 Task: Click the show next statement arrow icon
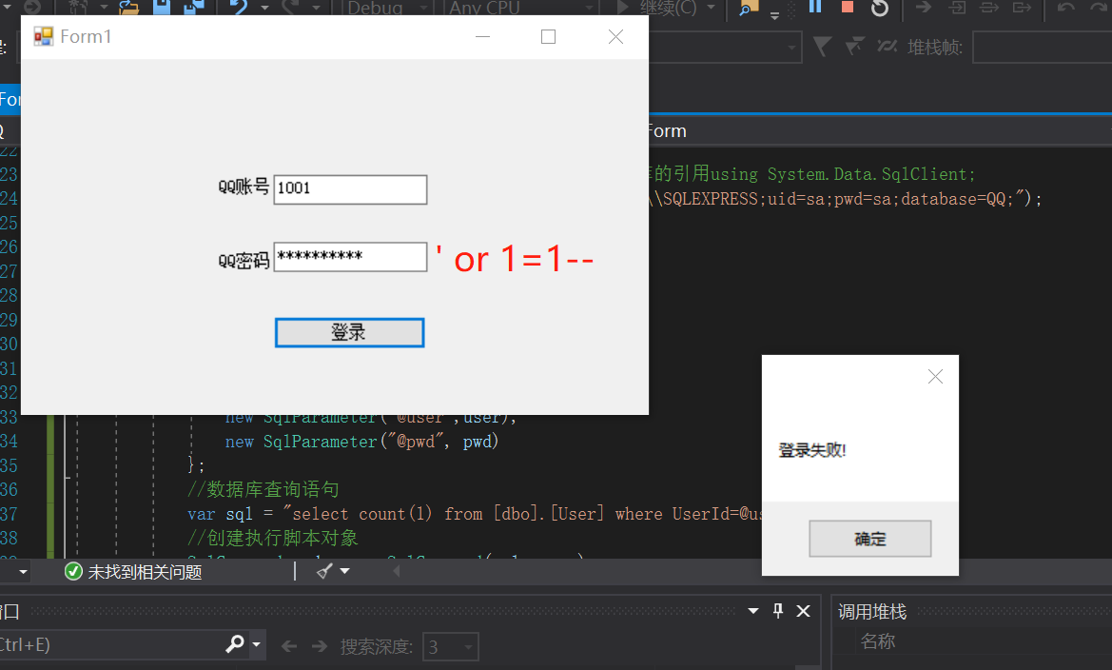[x=924, y=8]
